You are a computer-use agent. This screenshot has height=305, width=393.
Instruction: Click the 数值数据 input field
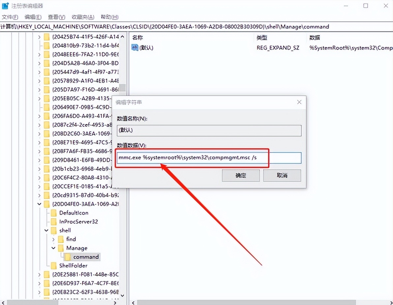pos(209,158)
